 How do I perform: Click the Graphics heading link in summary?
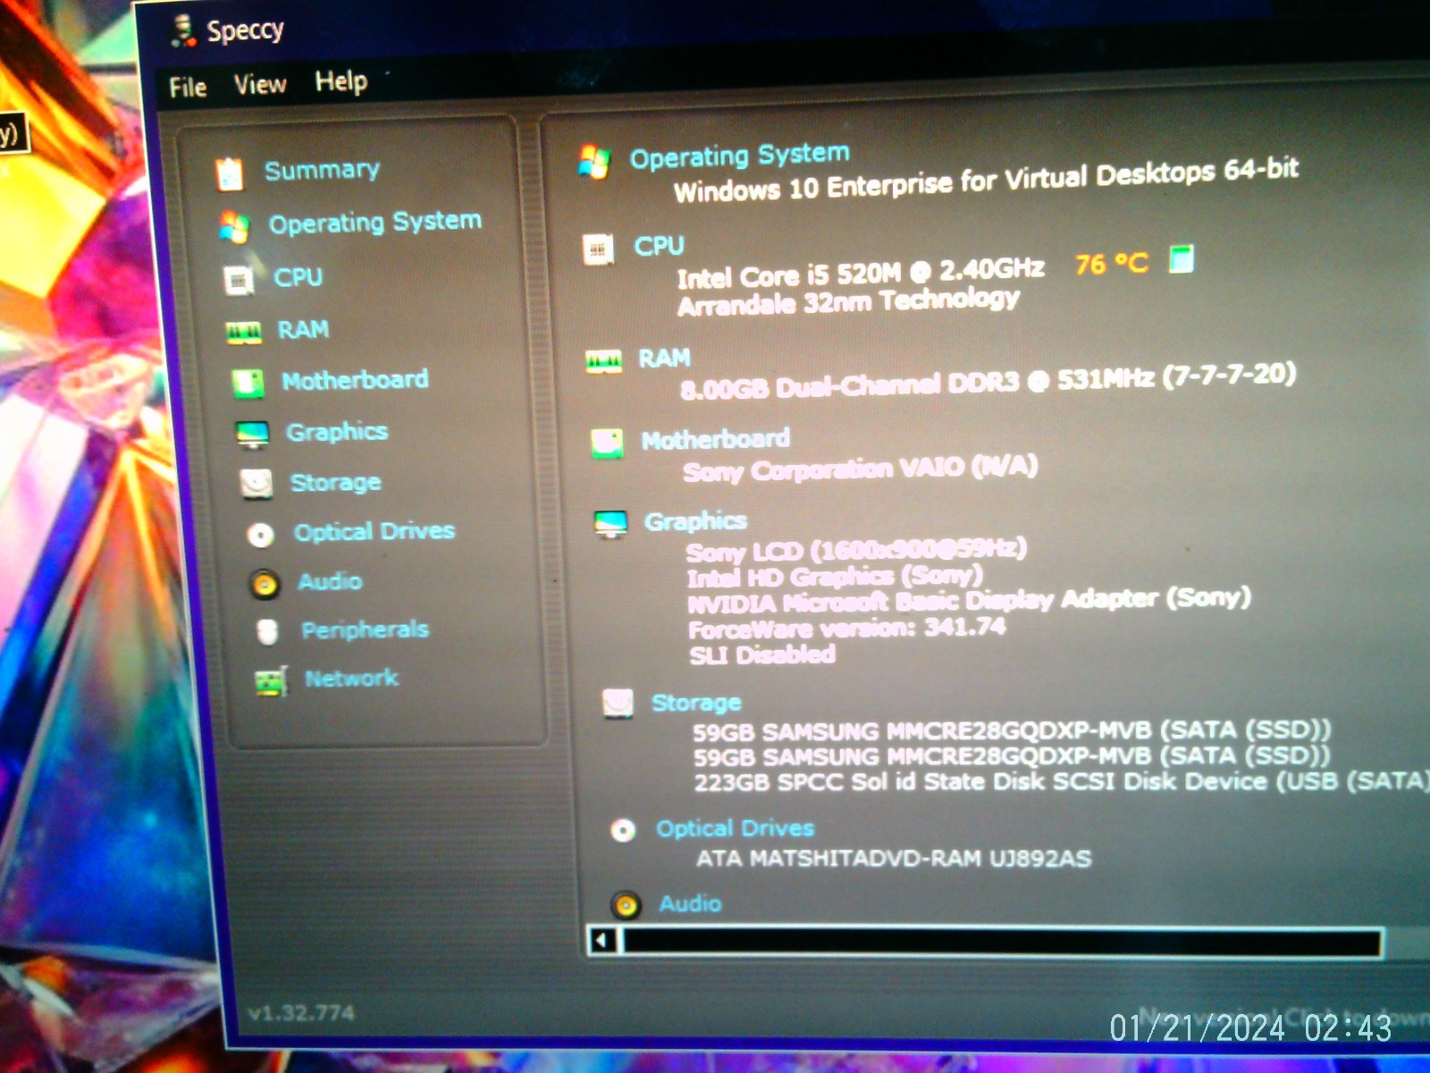pyautogui.click(x=695, y=520)
